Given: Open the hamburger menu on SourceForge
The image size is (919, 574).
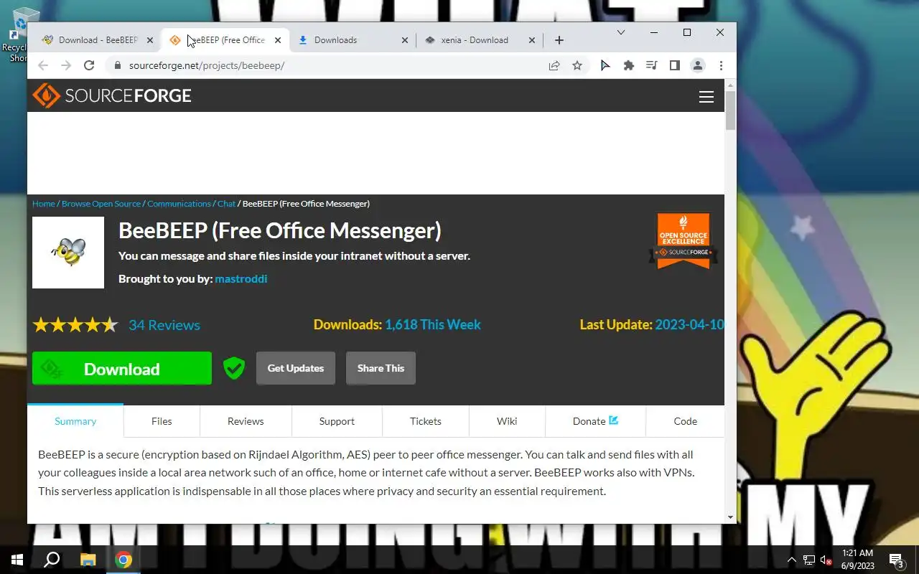Looking at the screenshot, I should (x=706, y=97).
